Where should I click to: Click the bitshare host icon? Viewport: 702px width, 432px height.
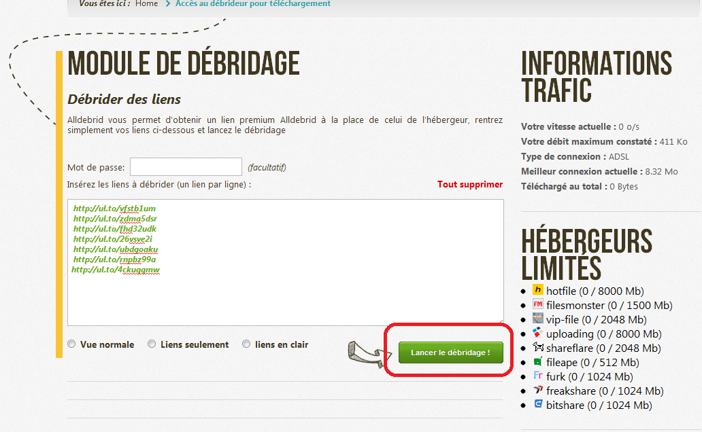537,404
